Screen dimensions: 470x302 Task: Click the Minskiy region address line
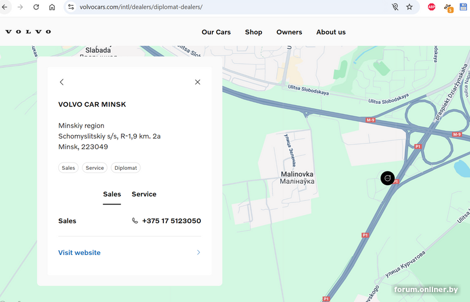click(x=81, y=126)
